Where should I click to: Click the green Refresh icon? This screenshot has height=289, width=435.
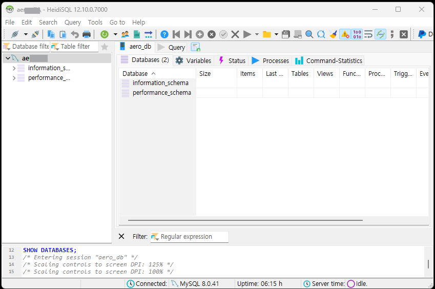click(x=105, y=34)
